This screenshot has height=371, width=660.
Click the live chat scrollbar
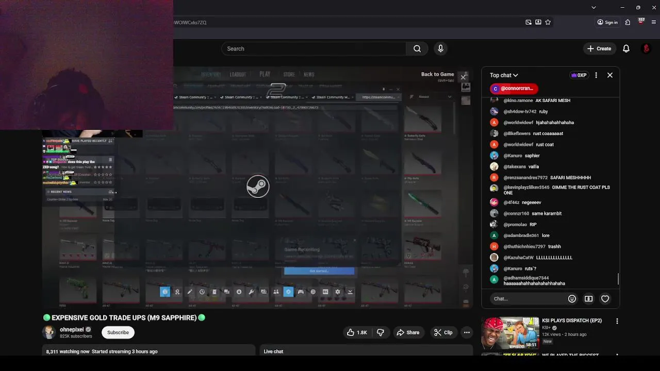(618, 279)
